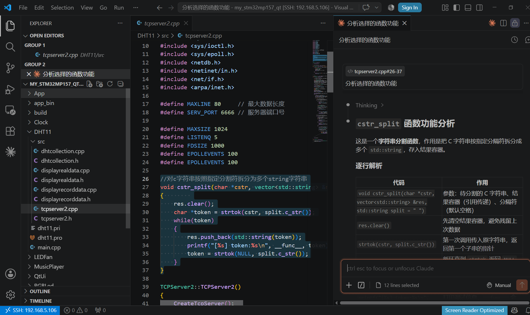The image size is (530, 315).
Task: Toggle the primary side bar
Action: 456,8
